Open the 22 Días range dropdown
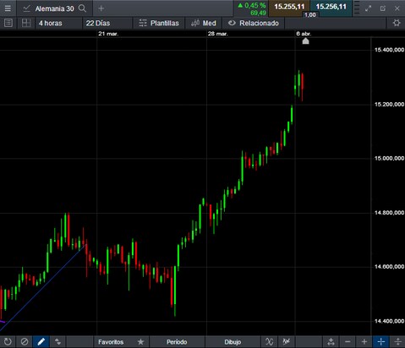405x348 pixels. click(107, 23)
